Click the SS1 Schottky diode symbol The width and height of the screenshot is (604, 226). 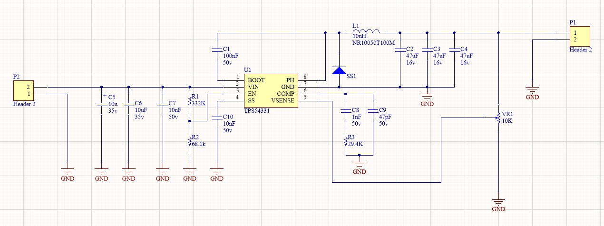[x=339, y=70]
